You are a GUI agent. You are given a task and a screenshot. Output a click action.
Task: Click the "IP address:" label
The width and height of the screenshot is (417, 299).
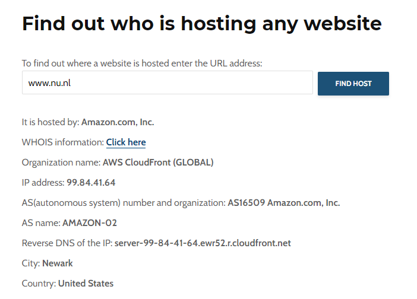(x=43, y=183)
